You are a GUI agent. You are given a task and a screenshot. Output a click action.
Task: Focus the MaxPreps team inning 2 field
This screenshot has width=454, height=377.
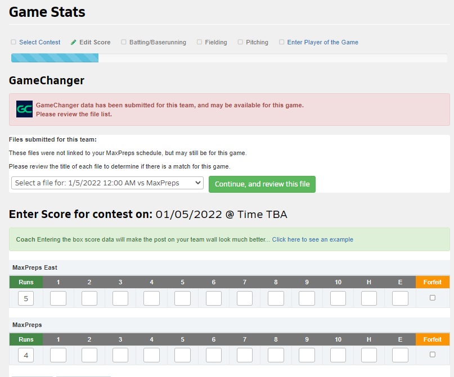89,355
